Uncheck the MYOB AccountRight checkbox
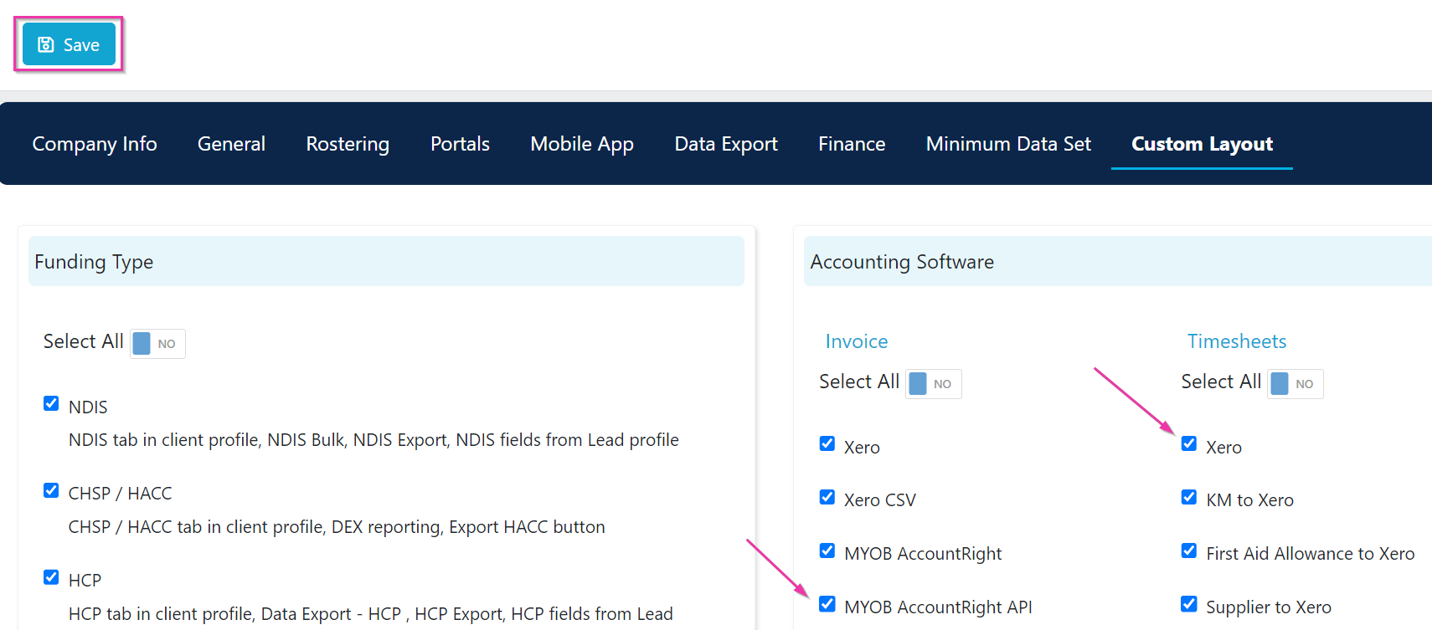 pos(827,551)
